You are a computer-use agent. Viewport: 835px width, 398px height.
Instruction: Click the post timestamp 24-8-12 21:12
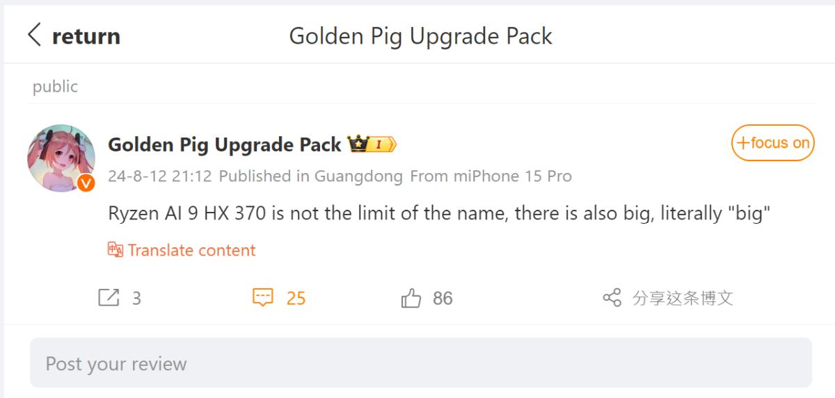coord(160,176)
